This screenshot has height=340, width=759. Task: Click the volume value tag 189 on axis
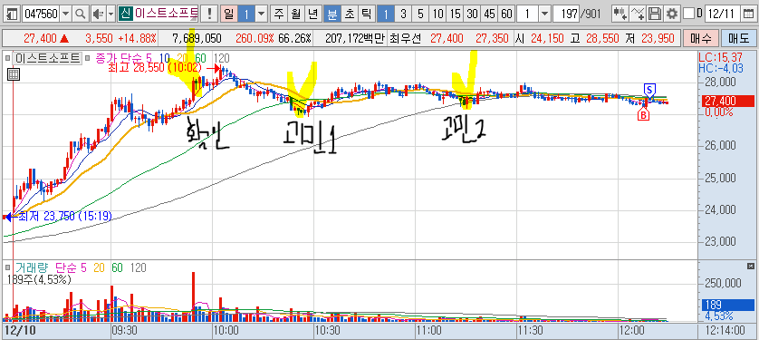tap(727, 306)
